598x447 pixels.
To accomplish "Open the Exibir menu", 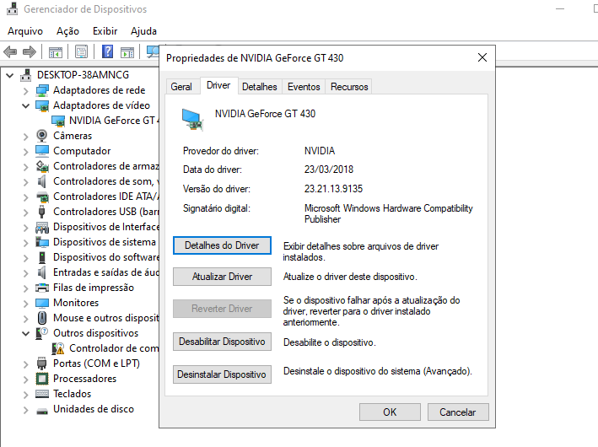I will 105,31.
